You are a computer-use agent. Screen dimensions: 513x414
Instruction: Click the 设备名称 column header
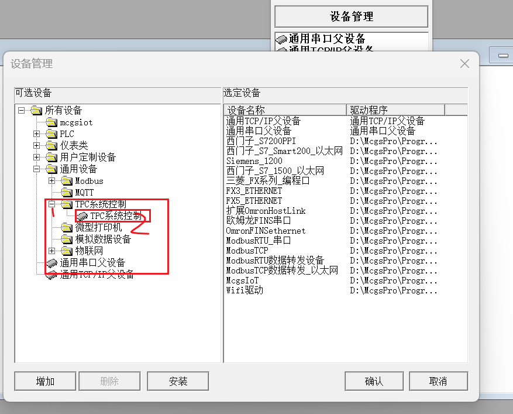285,110
